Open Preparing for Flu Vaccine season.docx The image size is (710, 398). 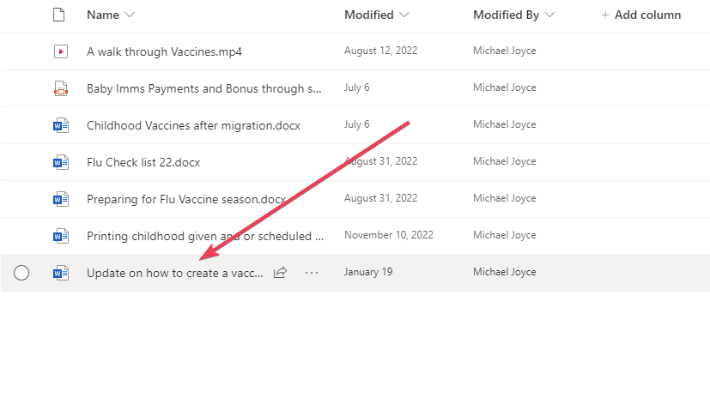pyautogui.click(x=186, y=200)
